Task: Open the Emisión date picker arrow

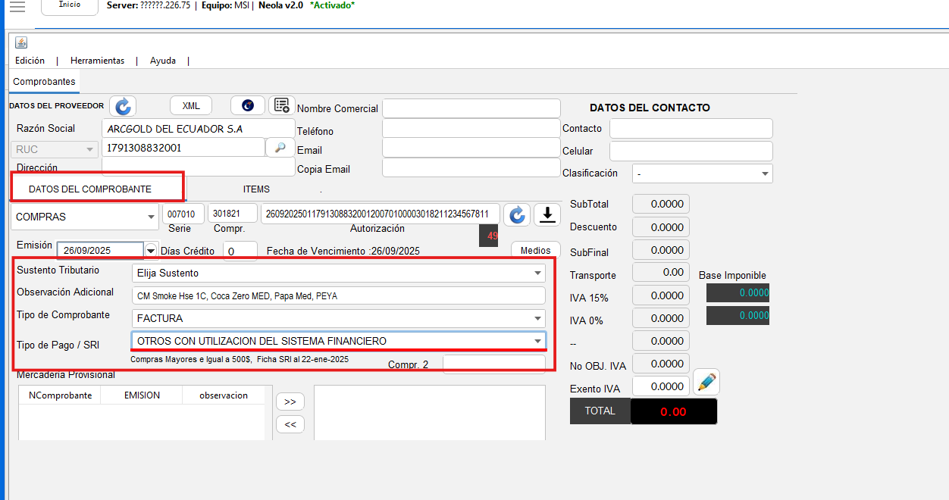Action: 151,251
